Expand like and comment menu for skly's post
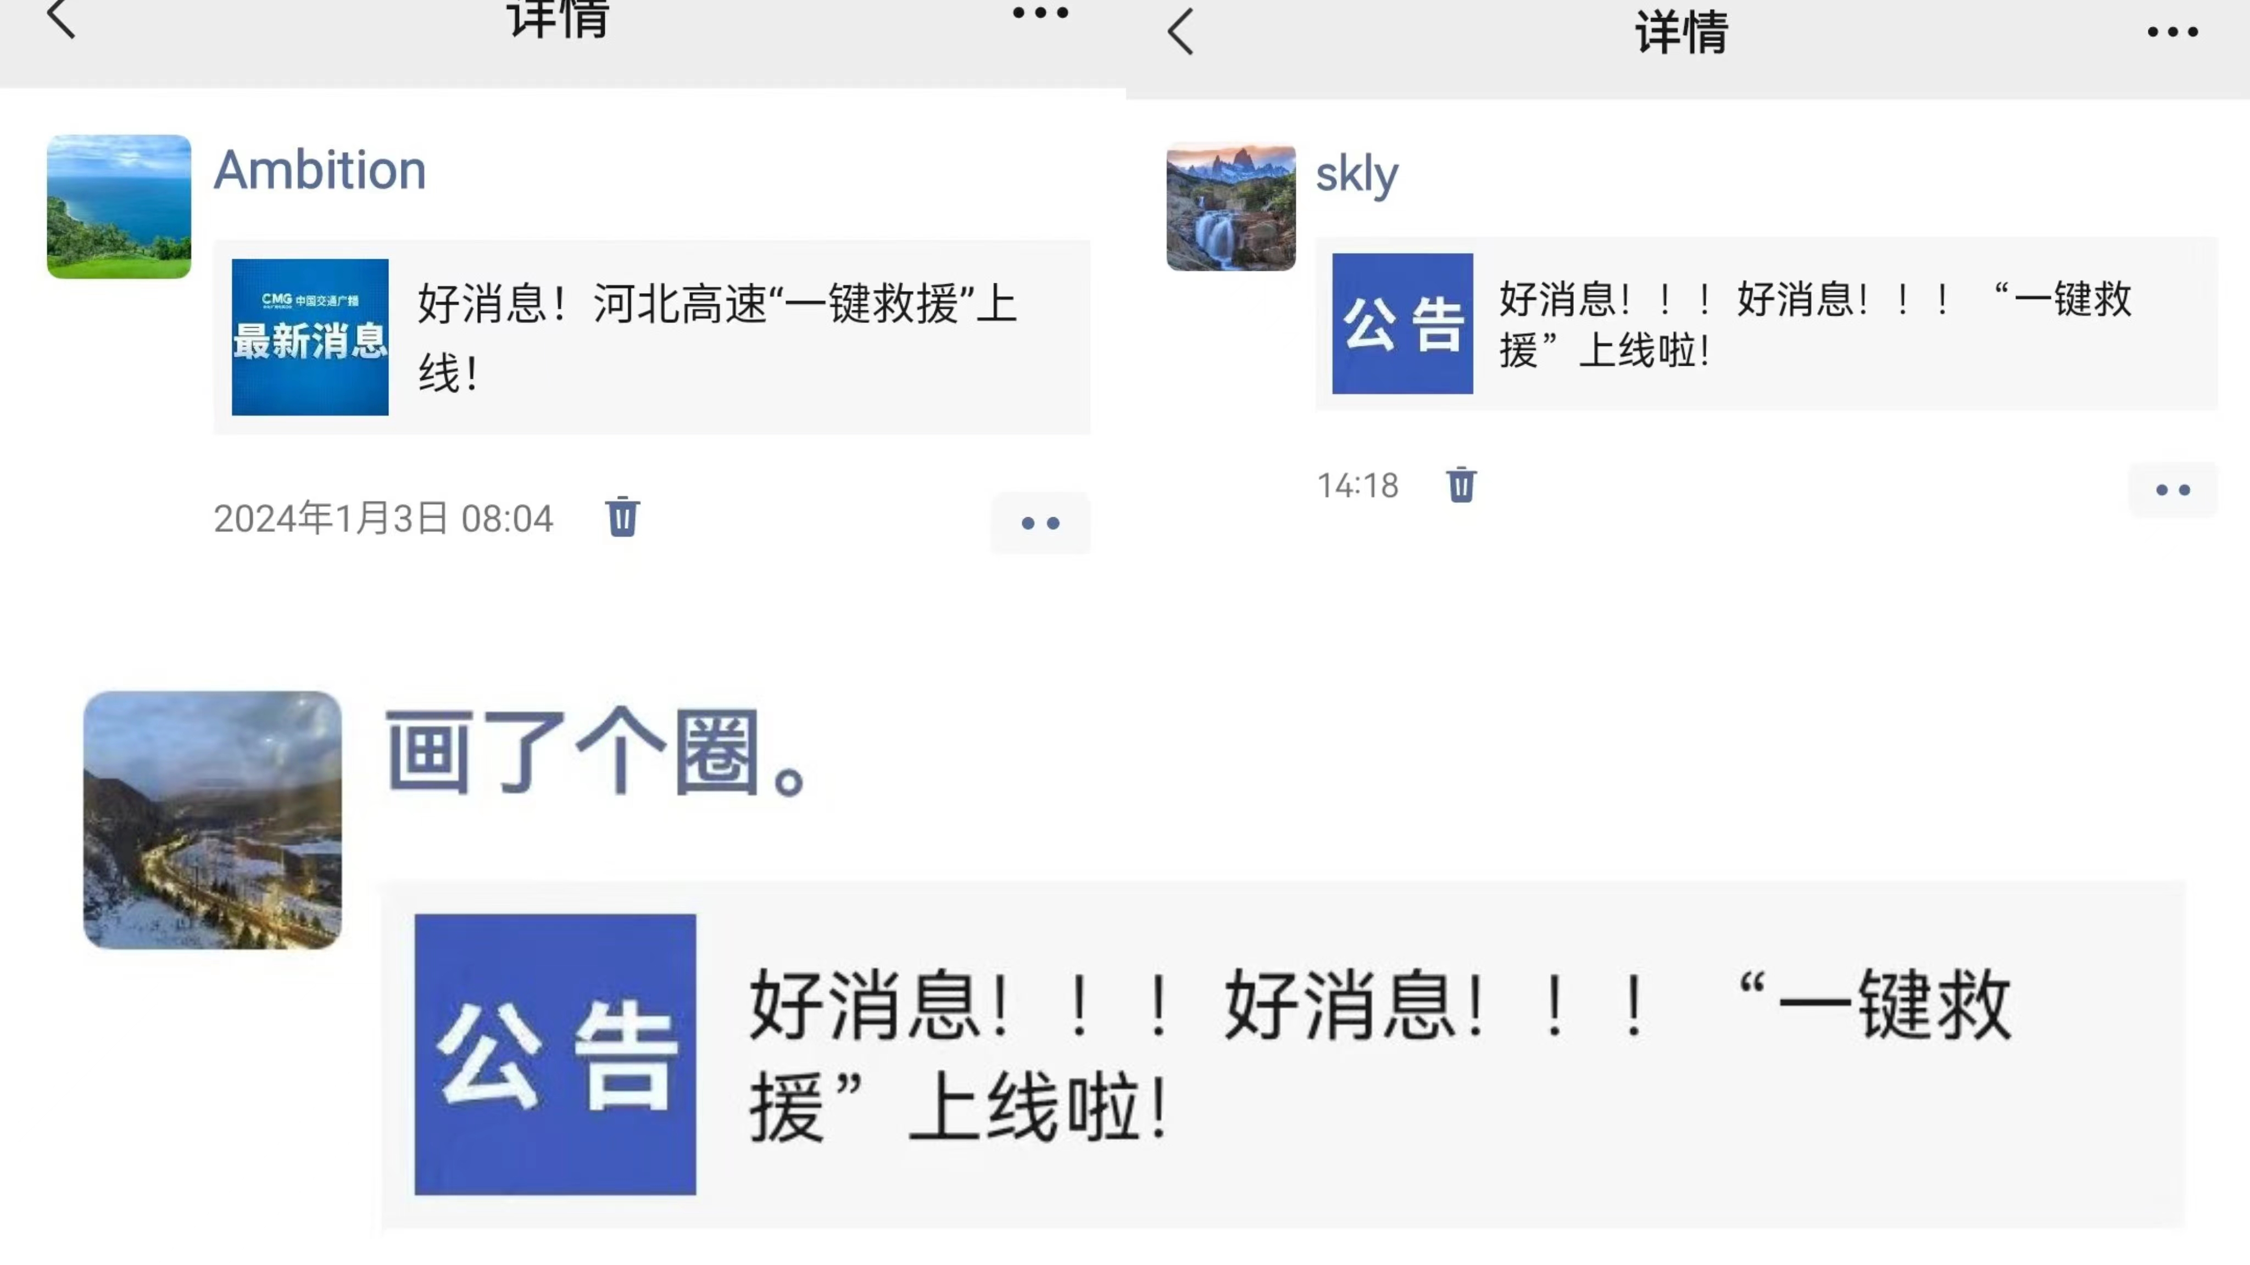Viewport: 2250px width, 1265px height. pos(2172,490)
